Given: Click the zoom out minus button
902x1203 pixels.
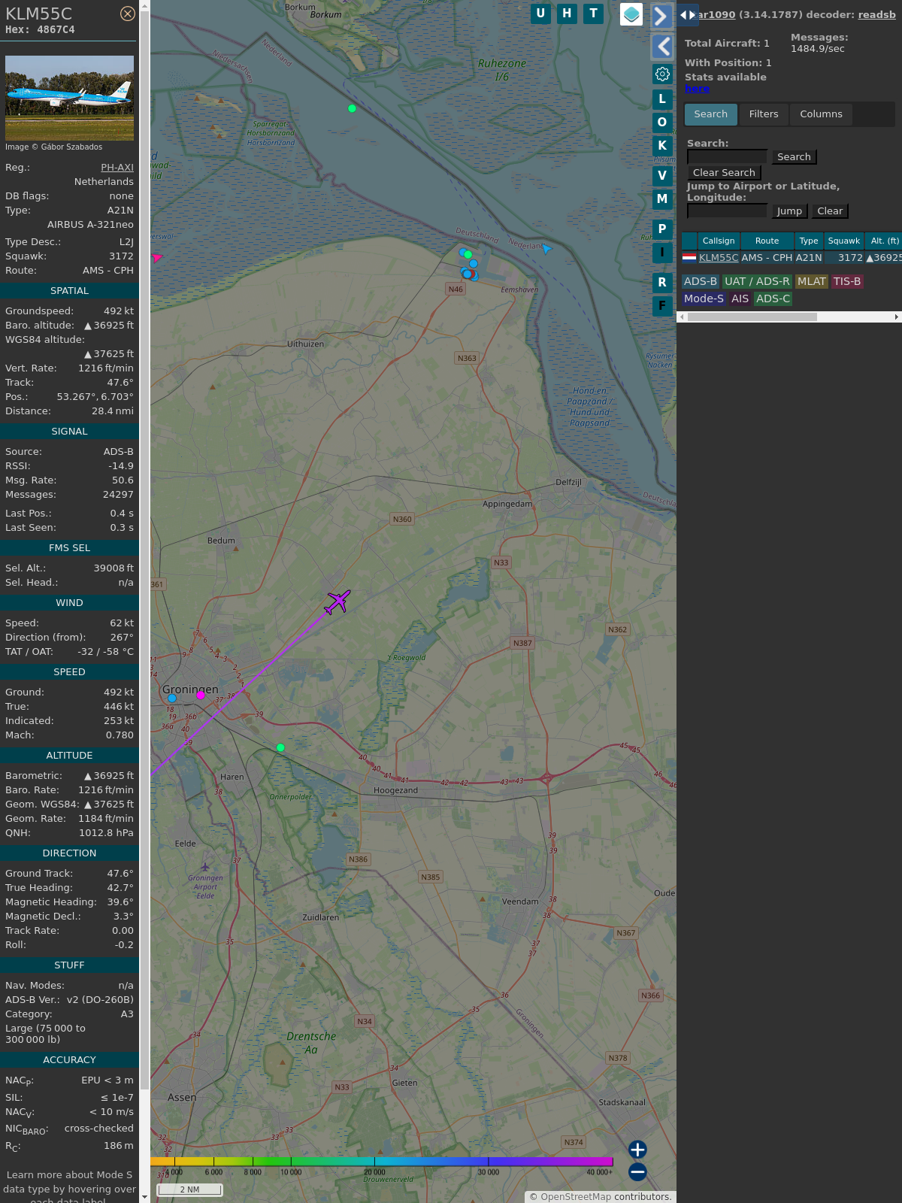Looking at the screenshot, I should click(x=637, y=1171).
